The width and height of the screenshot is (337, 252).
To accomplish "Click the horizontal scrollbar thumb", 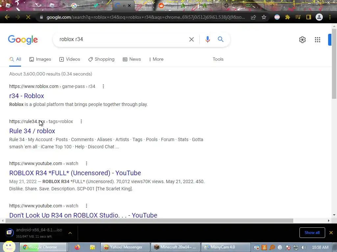I will pyautogui.click(x=149, y=220).
